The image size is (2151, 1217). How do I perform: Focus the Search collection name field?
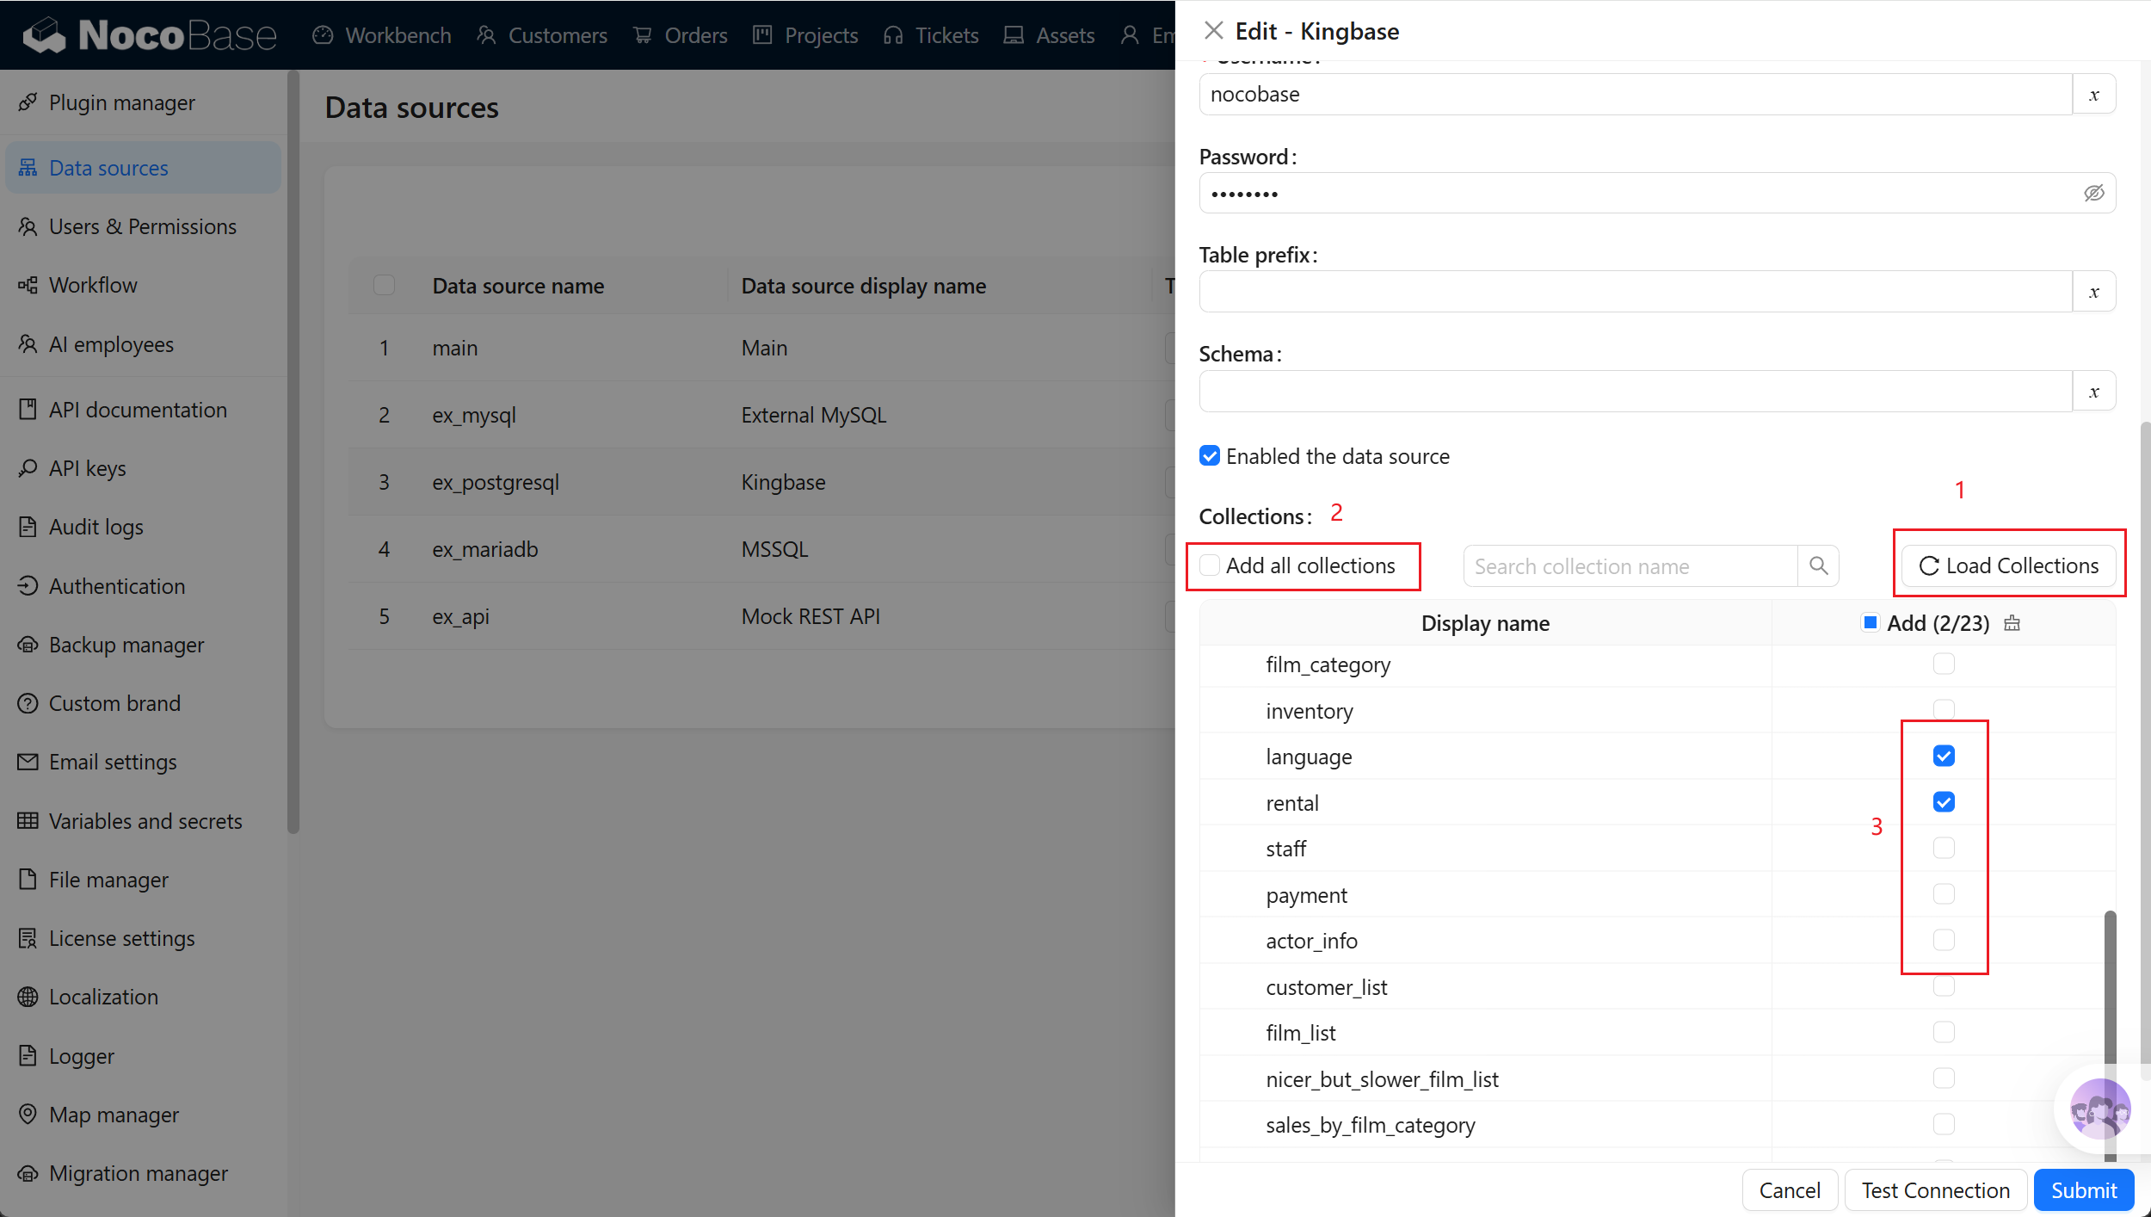tap(1630, 565)
